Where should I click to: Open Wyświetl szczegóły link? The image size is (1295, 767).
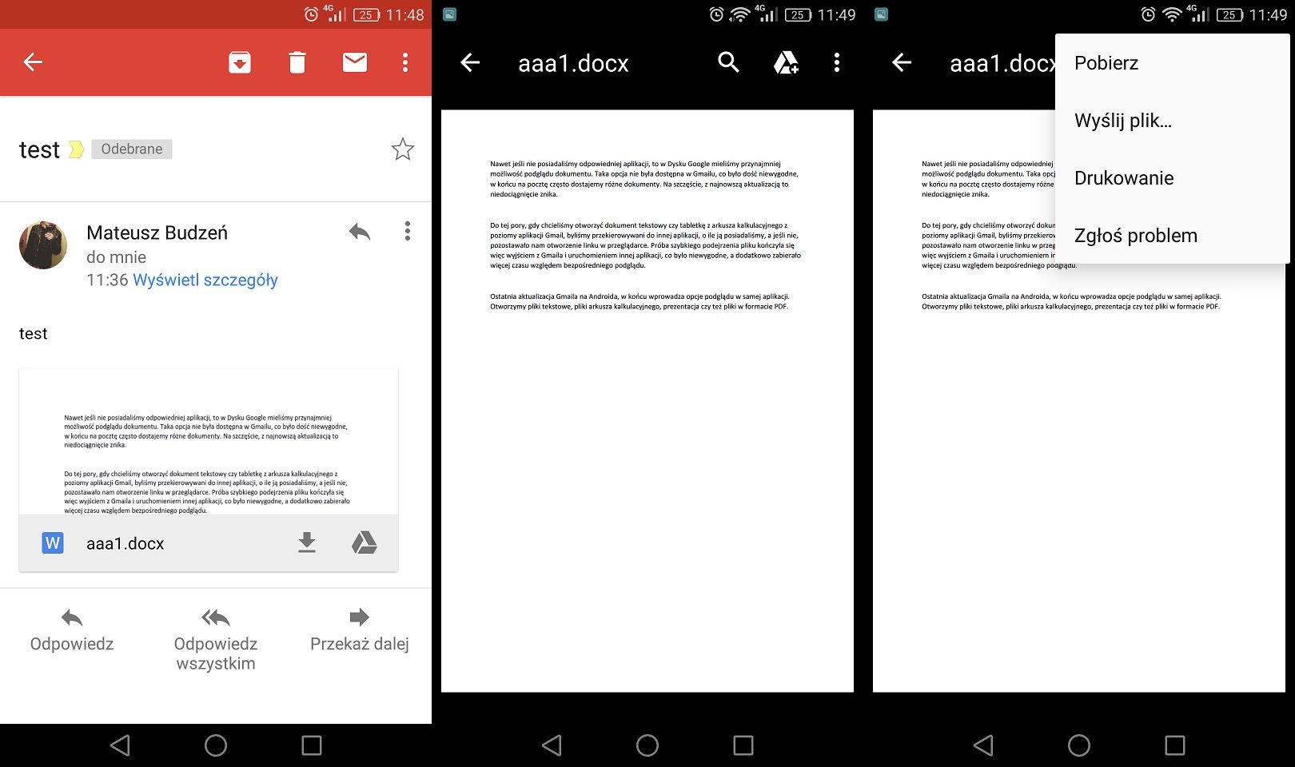(x=205, y=280)
